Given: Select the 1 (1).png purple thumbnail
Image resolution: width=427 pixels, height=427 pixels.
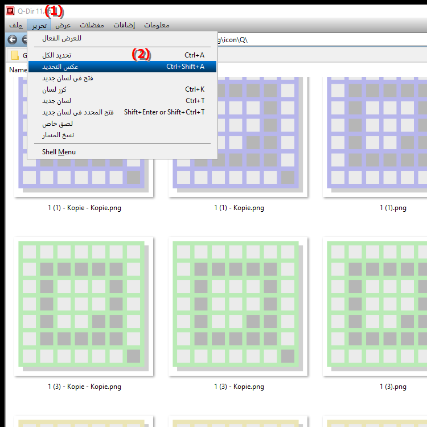Looking at the screenshot, I should pos(375,137).
